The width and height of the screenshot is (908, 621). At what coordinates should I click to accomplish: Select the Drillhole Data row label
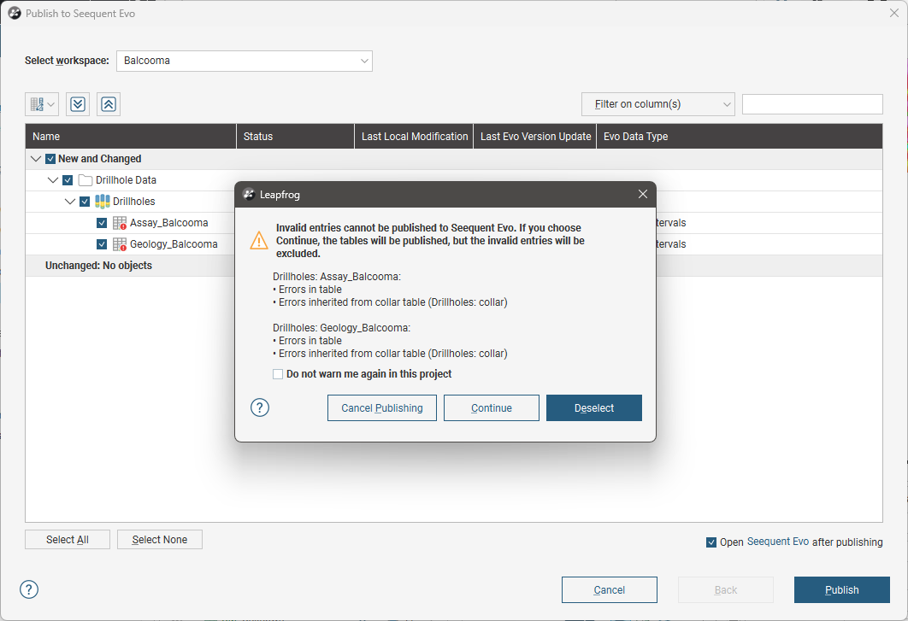(127, 180)
